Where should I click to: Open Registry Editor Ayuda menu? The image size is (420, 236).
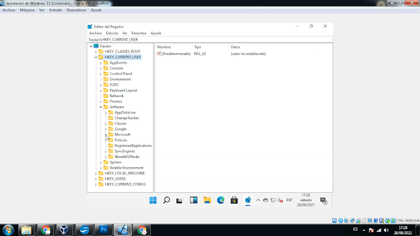pos(156,33)
